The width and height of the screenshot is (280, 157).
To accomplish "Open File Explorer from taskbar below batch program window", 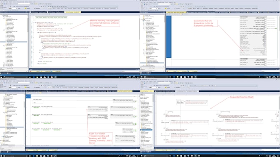I will pos(37,77).
